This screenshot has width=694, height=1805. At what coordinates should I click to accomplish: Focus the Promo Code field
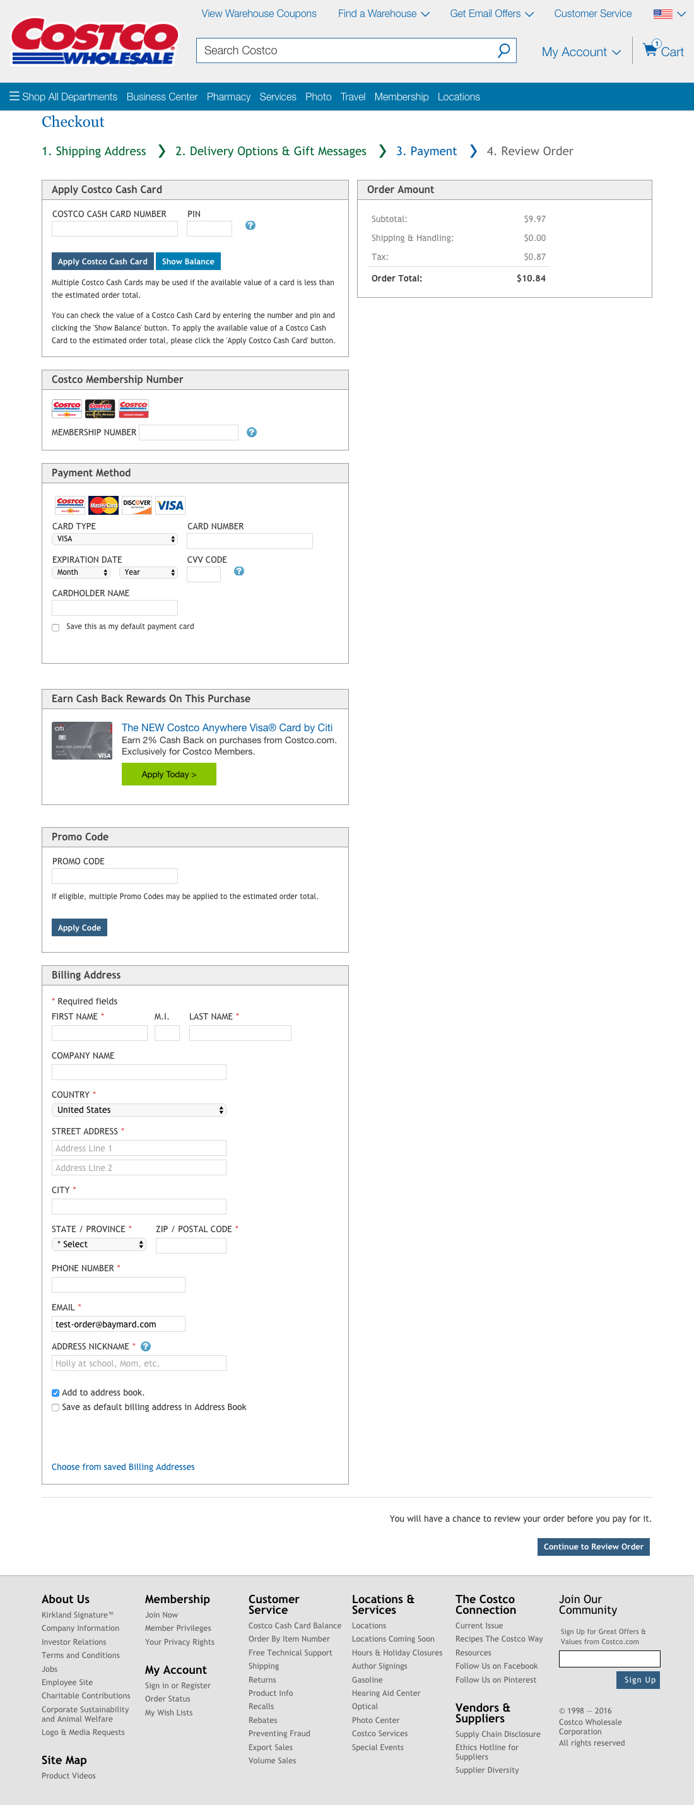tap(114, 876)
